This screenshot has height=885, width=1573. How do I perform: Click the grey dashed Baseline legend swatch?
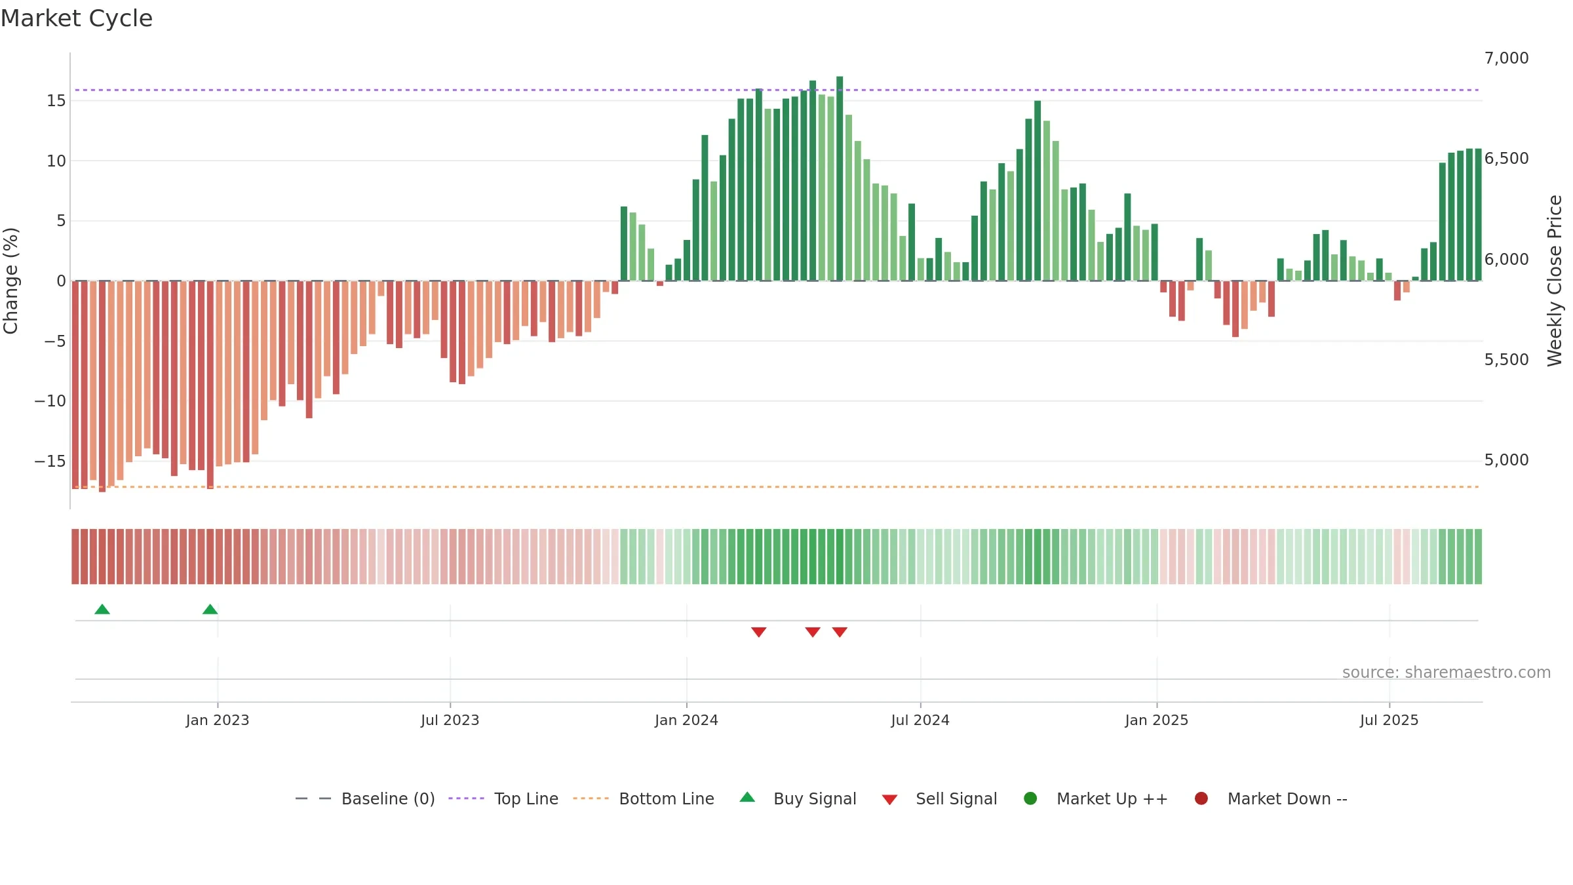pos(313,798)
